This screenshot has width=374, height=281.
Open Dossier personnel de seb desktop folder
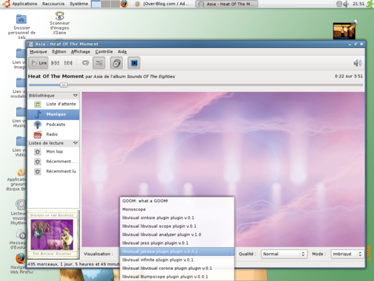[21, 26]
